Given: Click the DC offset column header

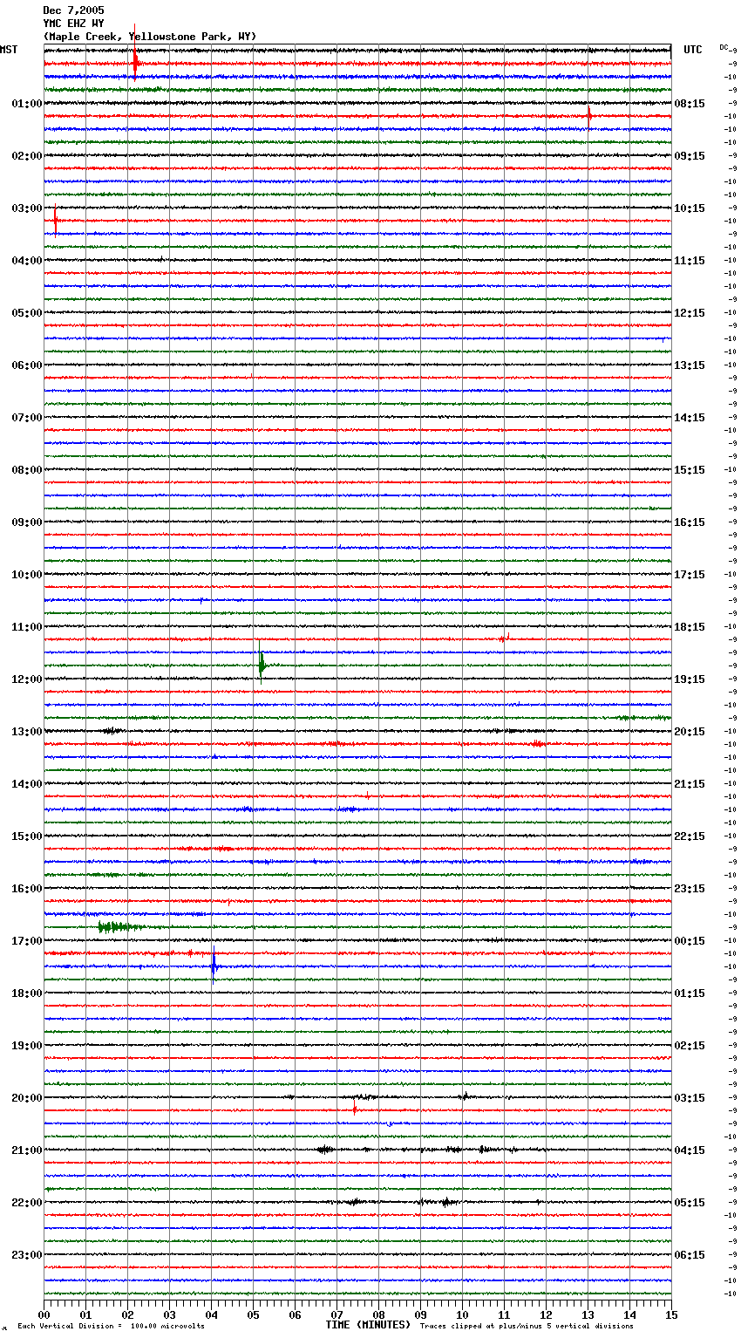Looking at the screenshot, I should point(724,47).
